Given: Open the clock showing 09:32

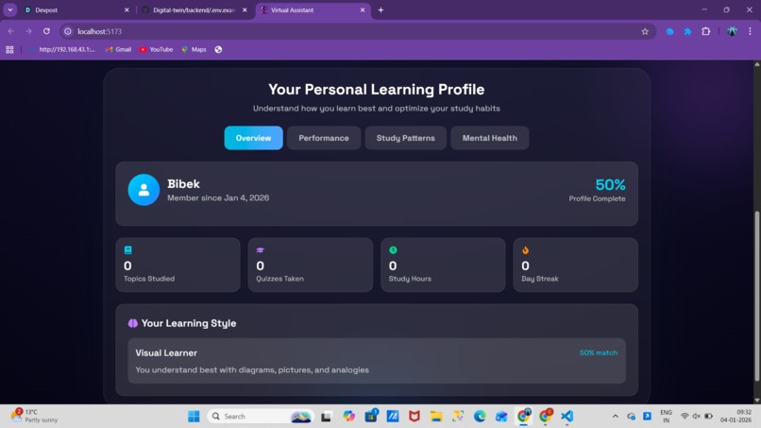Looking at the screenshot, I should tap(736, 416).
